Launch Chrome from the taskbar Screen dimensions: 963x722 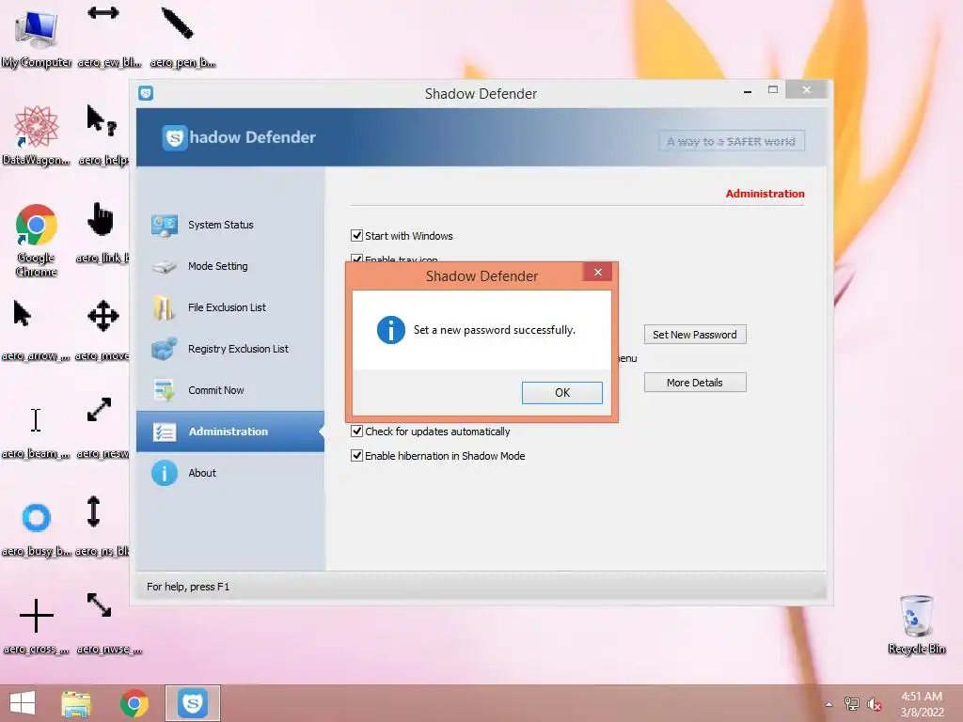[x=134, y=703]
